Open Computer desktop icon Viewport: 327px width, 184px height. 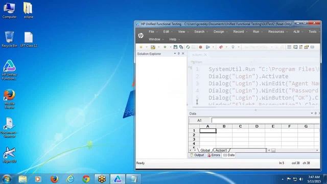pyautogui.click(x=9, y=11)
